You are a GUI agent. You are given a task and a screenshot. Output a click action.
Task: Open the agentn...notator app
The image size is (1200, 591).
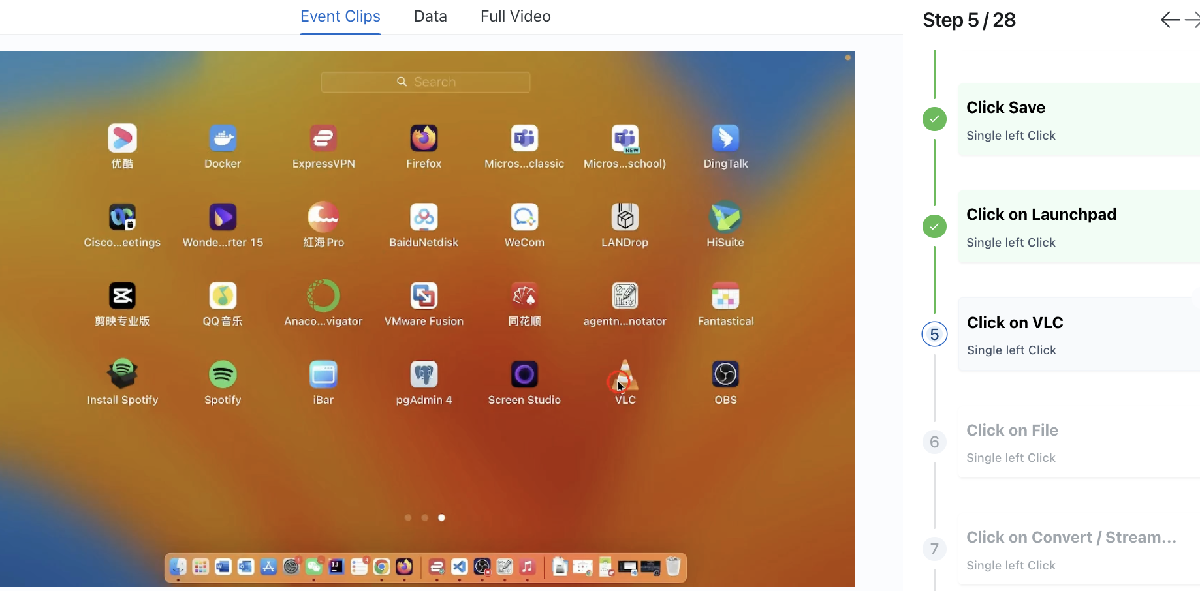coord(625,295)
